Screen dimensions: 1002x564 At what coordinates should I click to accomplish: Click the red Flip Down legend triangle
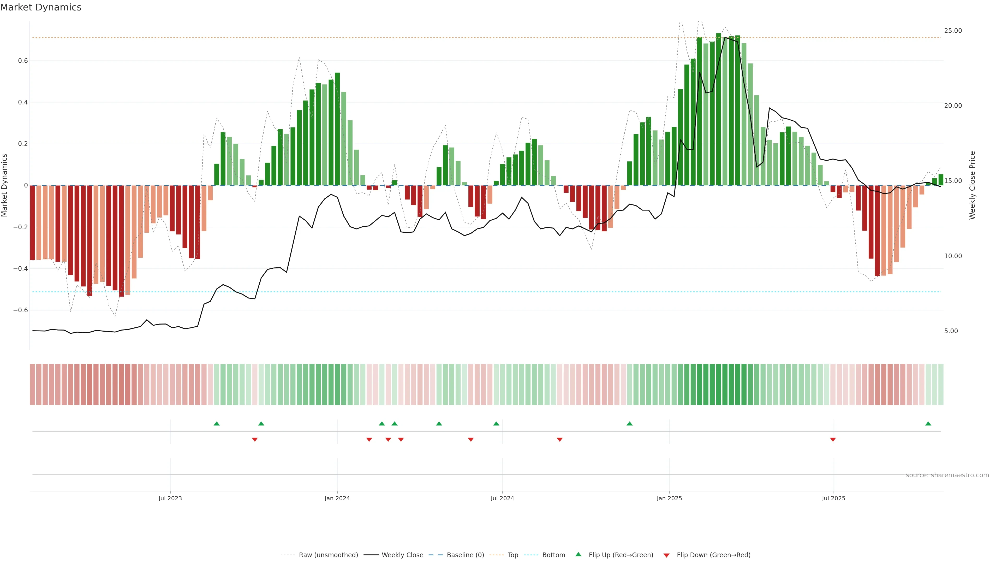tap(666, 555)
